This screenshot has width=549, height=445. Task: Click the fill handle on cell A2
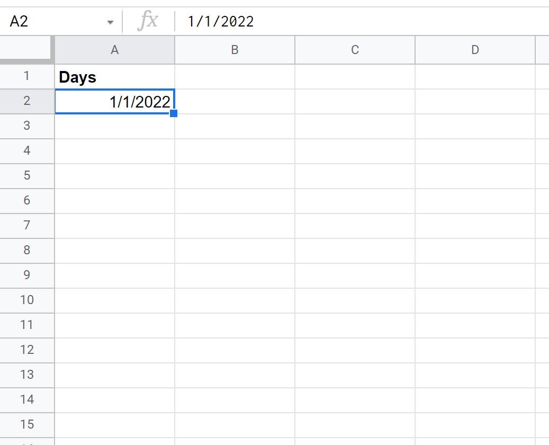[173, 113]
